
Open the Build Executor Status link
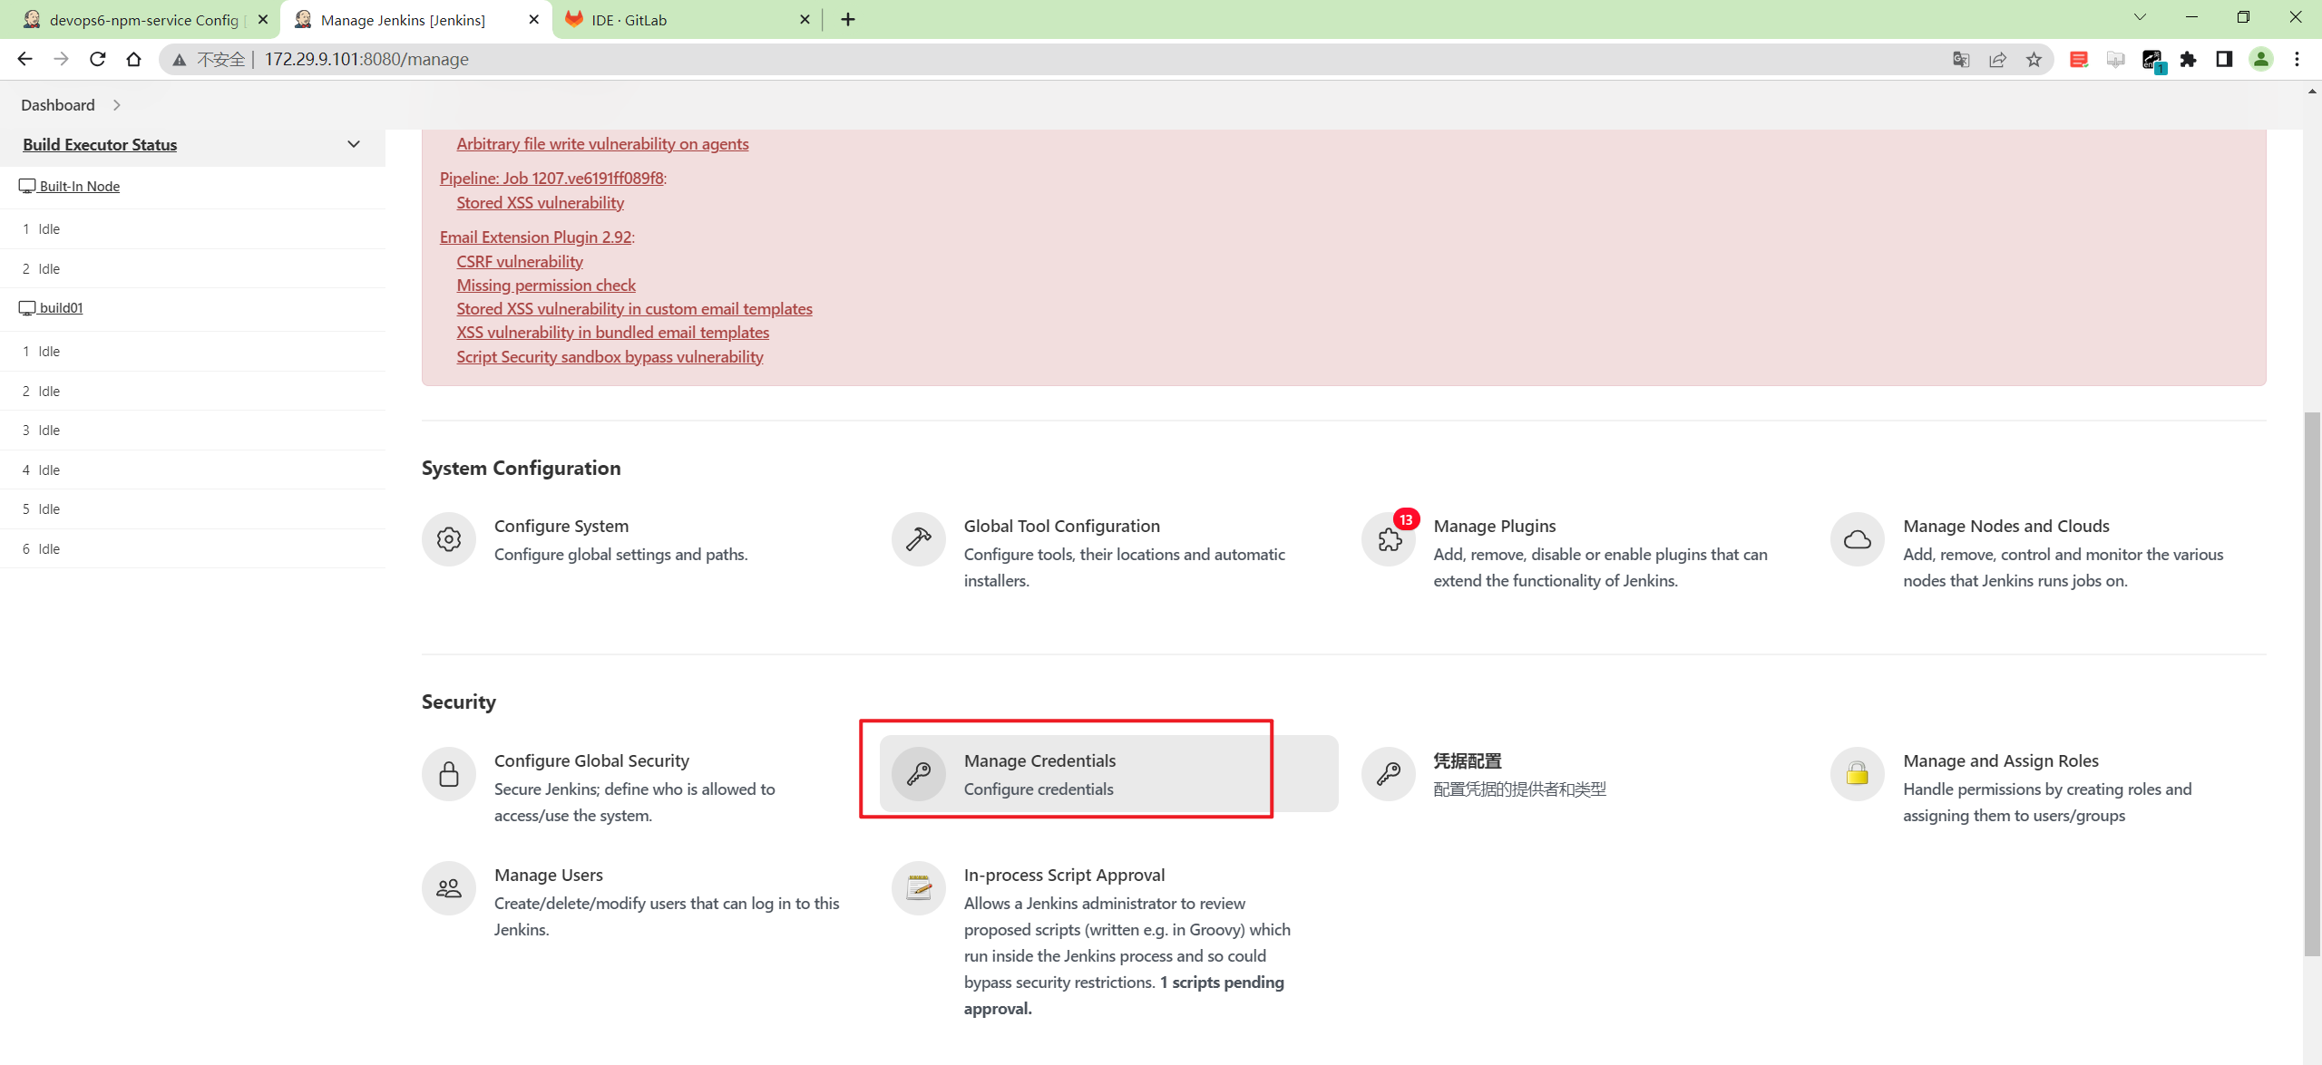(x=100, y=144)
